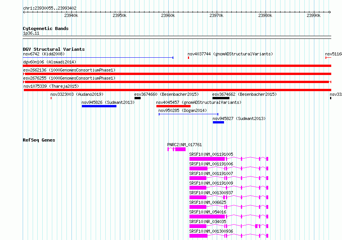Click the 23990k ruler tick label
The height and width of the screenshot is (240, 342).
click(314, 15)
